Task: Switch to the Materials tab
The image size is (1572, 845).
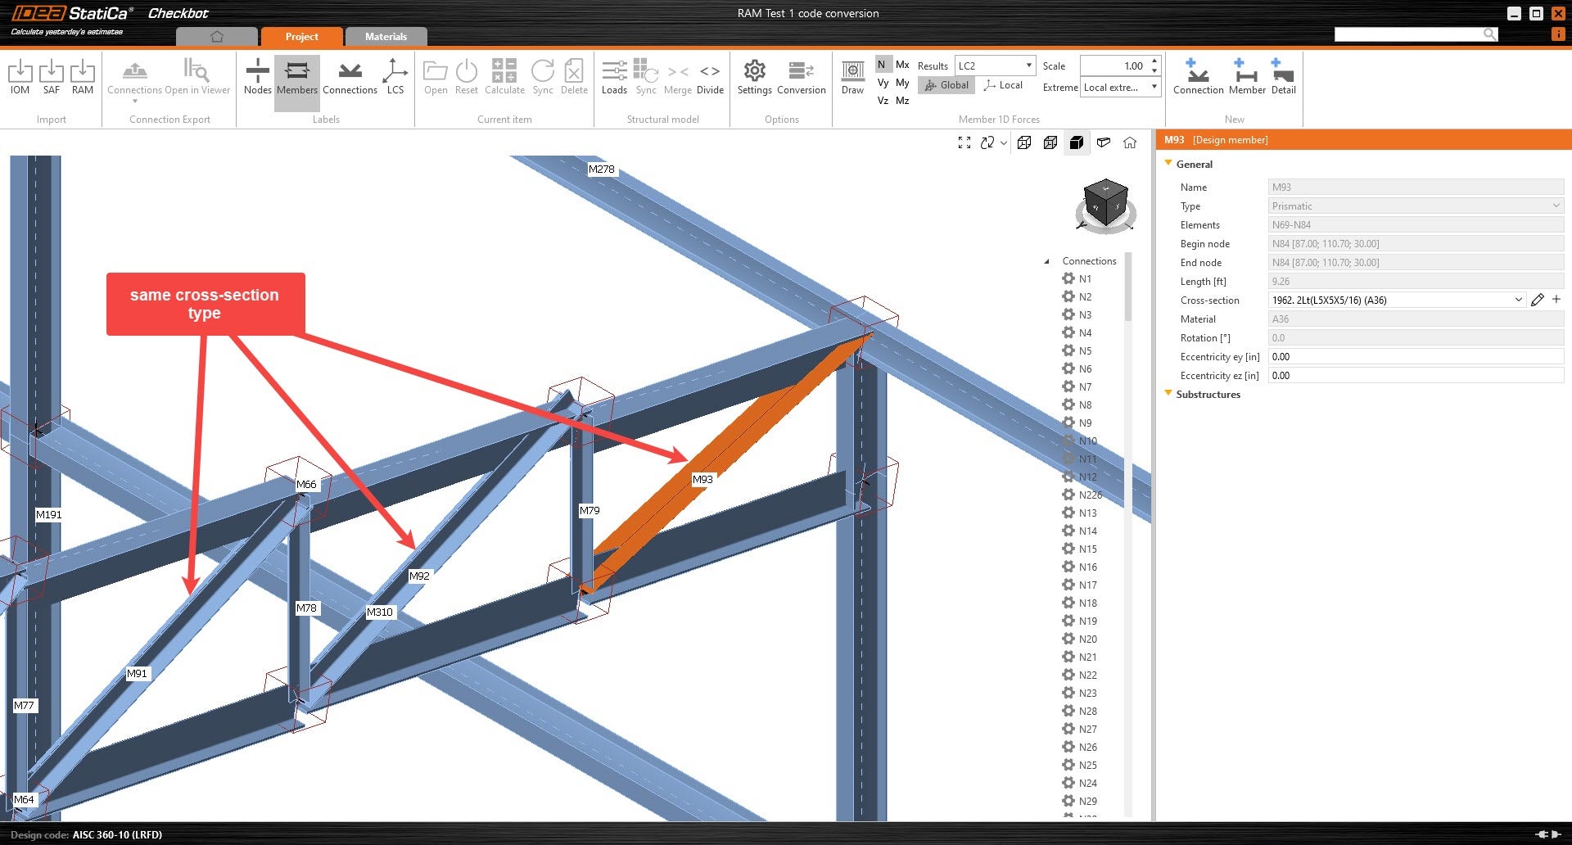Action: (x=386, y=36)
